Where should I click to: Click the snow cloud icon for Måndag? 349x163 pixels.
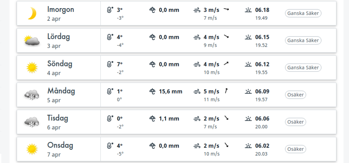(32, 95)
